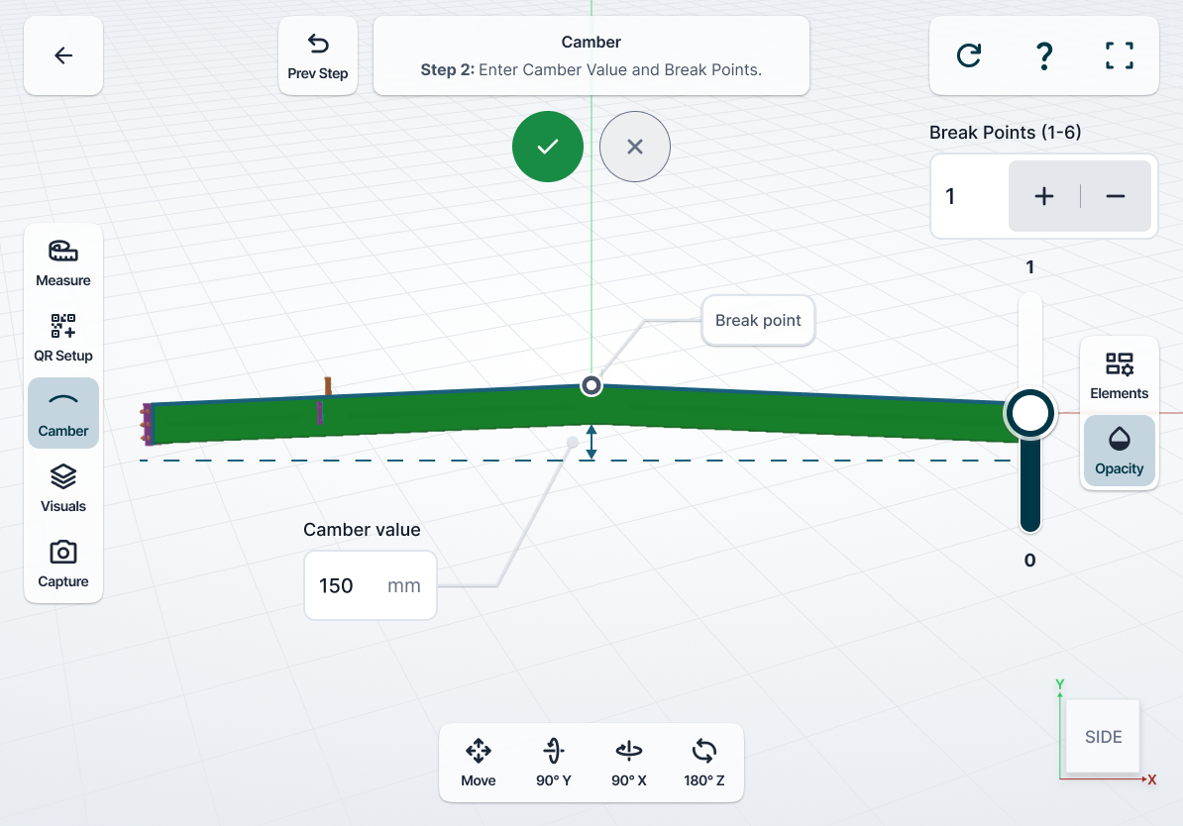Rotate the model 90° around Y

[x=554, y=763]
